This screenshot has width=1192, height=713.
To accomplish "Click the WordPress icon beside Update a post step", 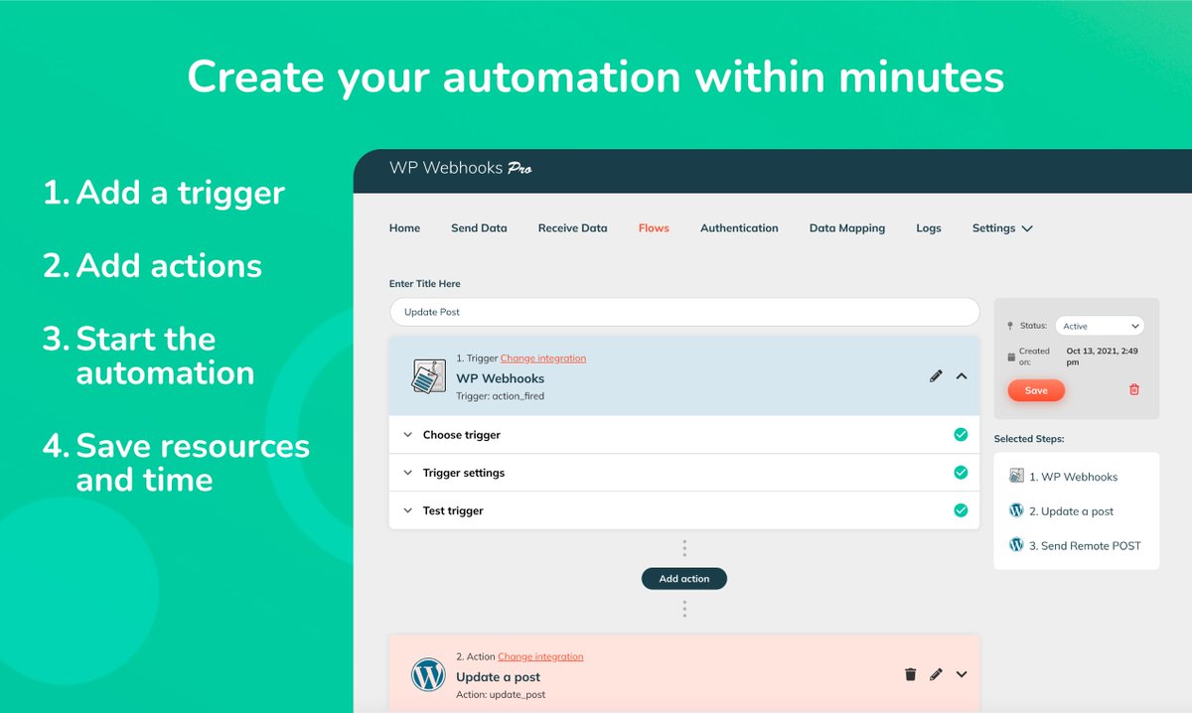I will pos(1016,510).
